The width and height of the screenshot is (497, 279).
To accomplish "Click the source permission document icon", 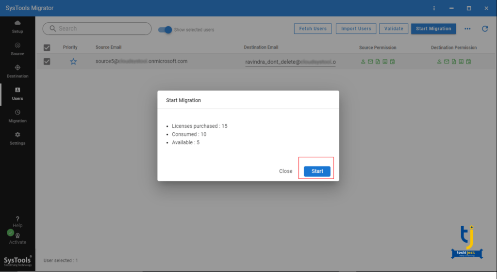I will pyautogui.click(x=378, y=62).
